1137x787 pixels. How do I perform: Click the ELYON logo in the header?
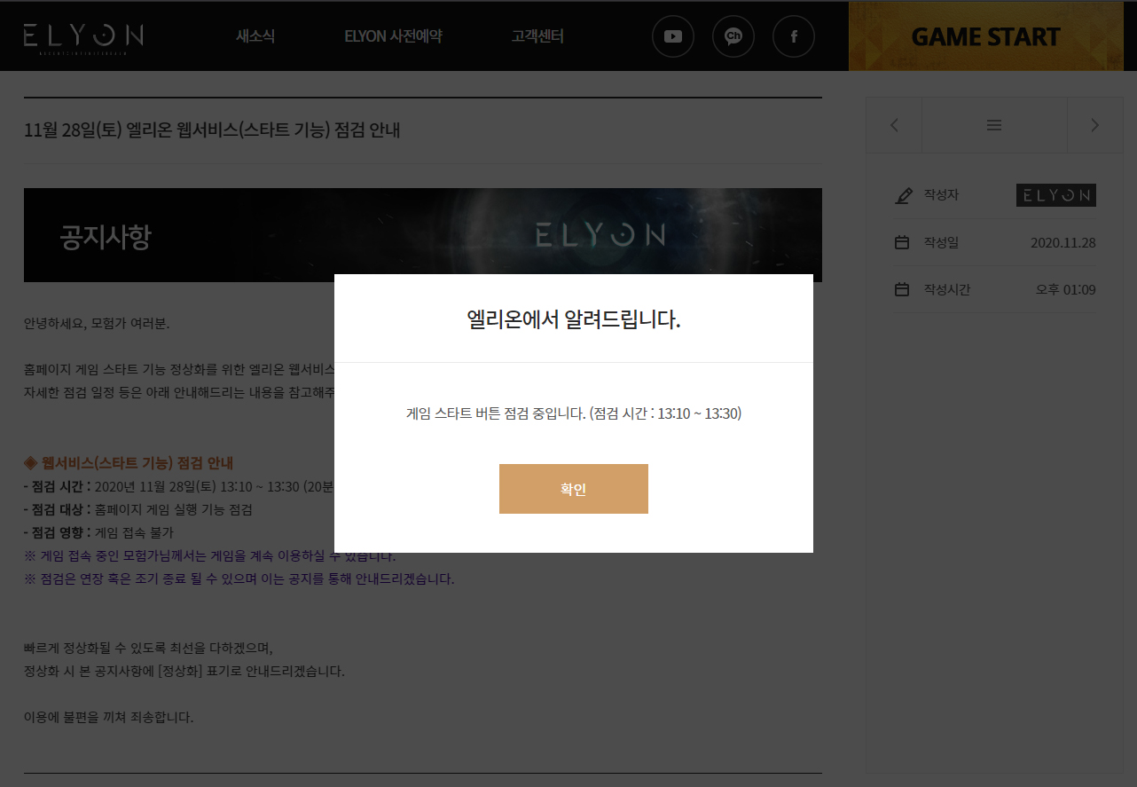click(x=83, y=36)
